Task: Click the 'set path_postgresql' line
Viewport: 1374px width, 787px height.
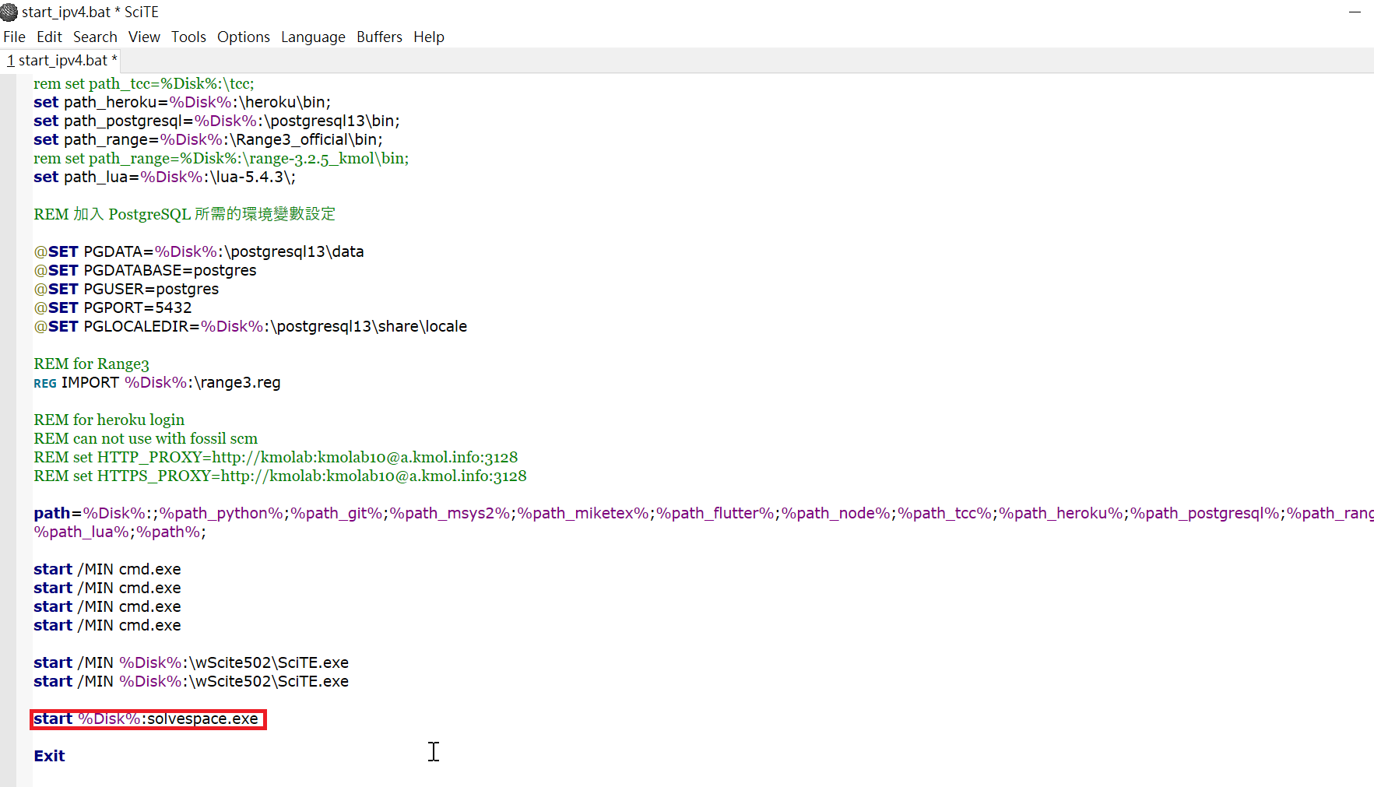Action: tap(216, 121)
